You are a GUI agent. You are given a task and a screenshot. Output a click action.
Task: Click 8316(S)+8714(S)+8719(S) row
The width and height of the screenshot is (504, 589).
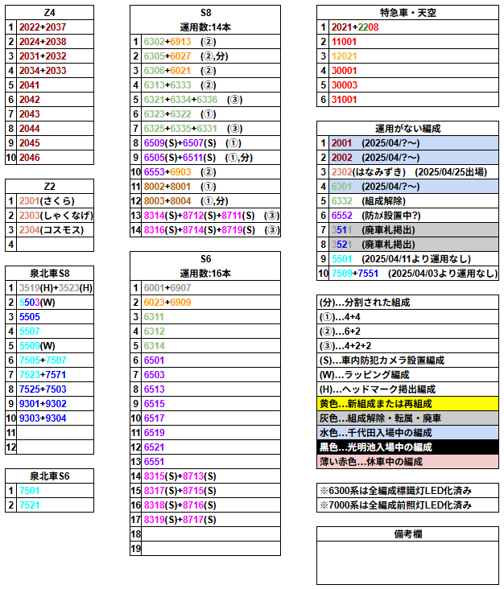point(211,230)
